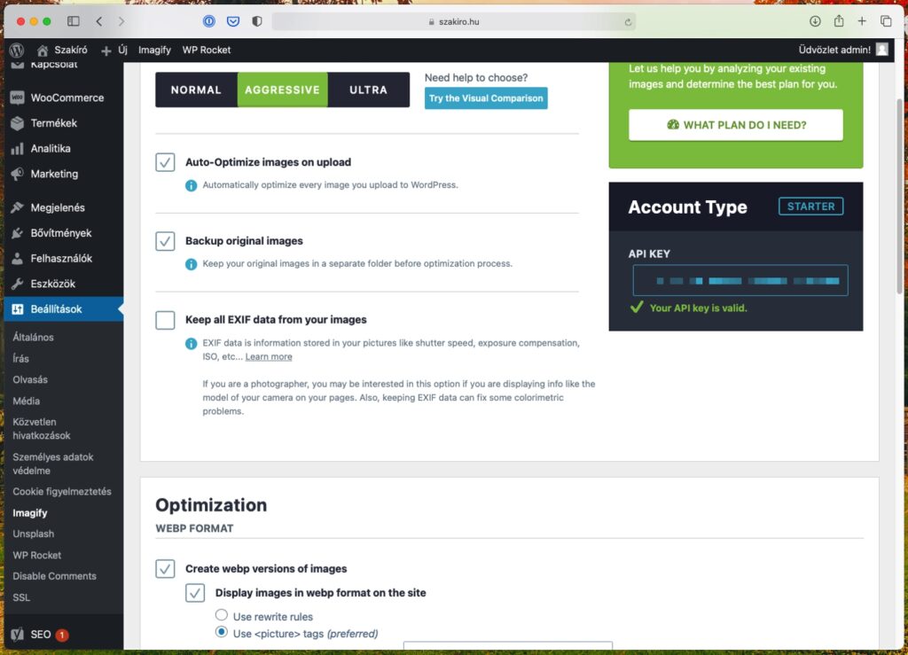Screen dimensions: 908x655
Task: Go to Általános settings page
Action: 33,338
